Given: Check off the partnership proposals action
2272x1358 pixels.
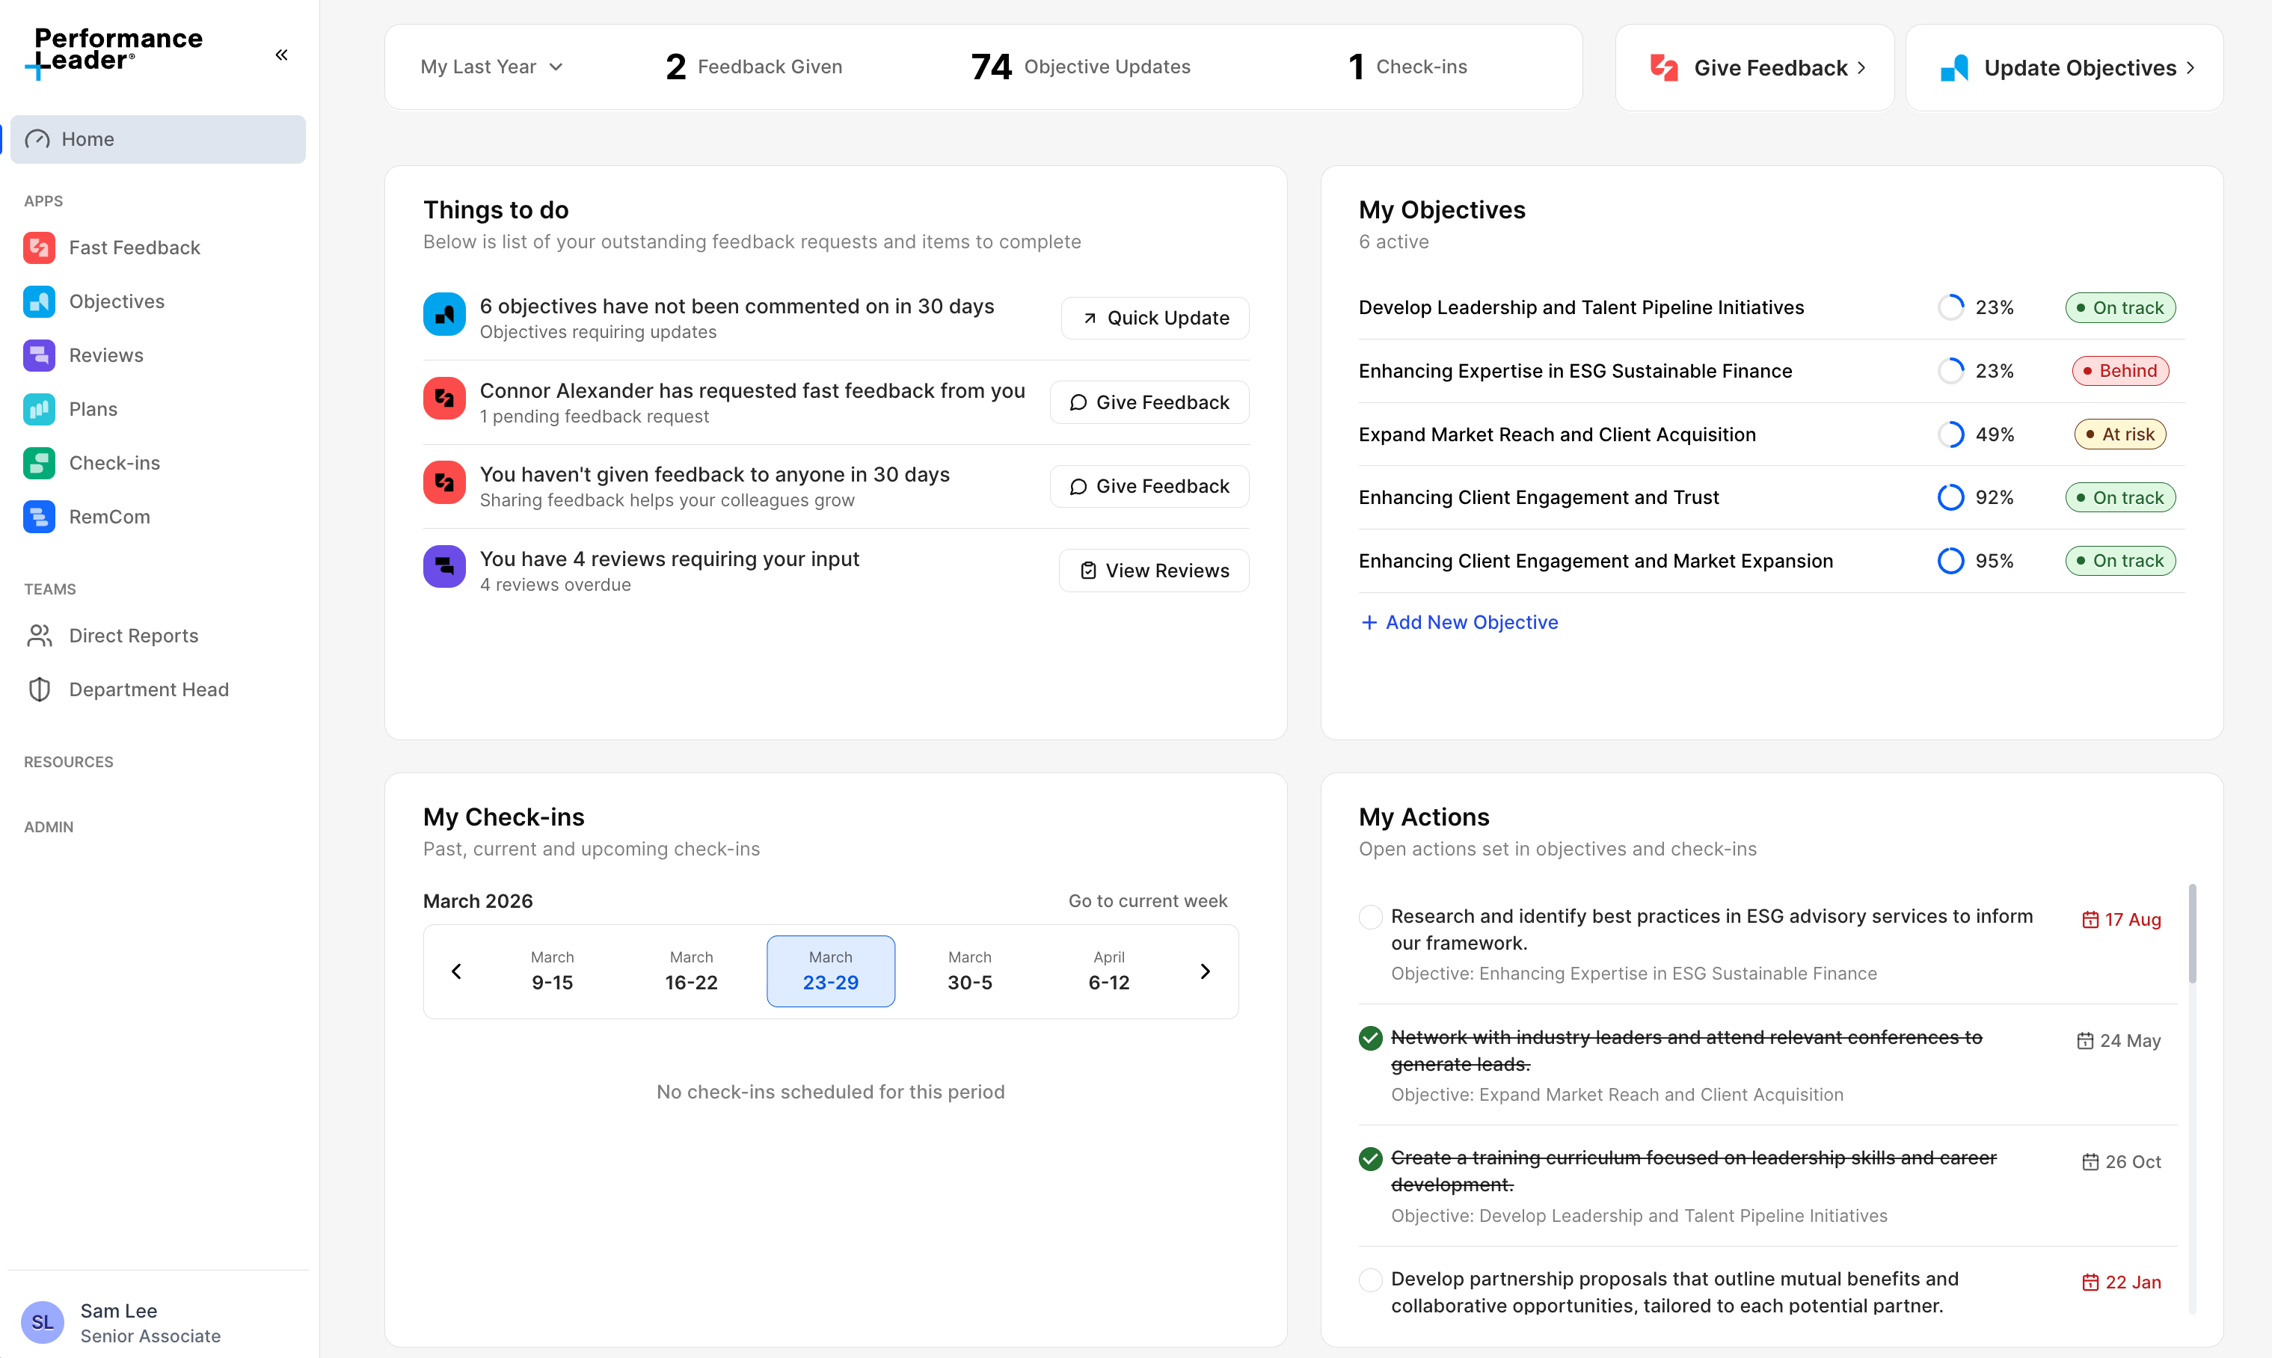Looking at the screenshot, I should tap(1370, 1279).
